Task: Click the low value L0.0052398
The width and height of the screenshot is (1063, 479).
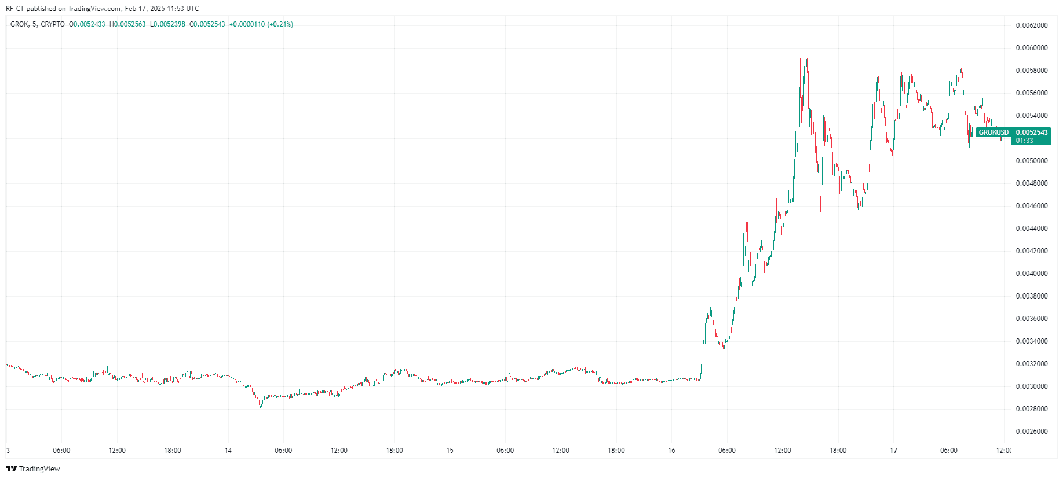Action: tap(167, 24)
